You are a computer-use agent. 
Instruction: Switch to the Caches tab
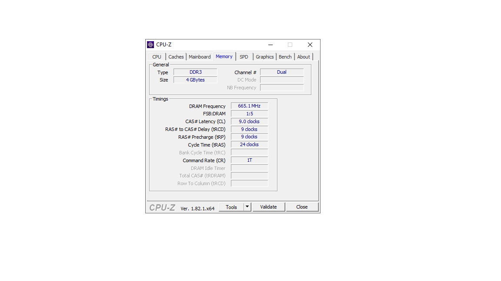176,57
